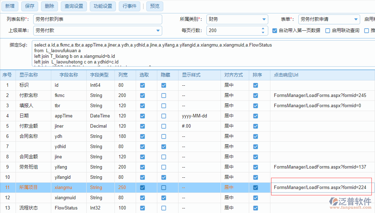375x213 pixels.
Task: Click the 删除 button
Action: click(x=49, y=6)
